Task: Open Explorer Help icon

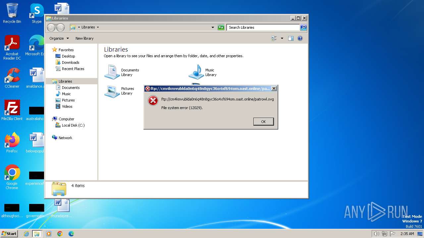Action: click(300, 38)
